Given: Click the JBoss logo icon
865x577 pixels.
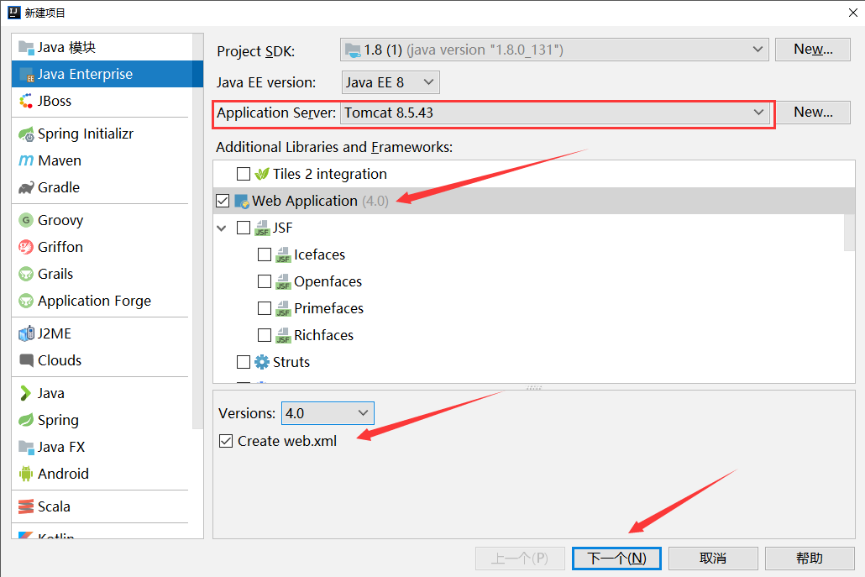Looking at the screenshot, I should [26, 101].
